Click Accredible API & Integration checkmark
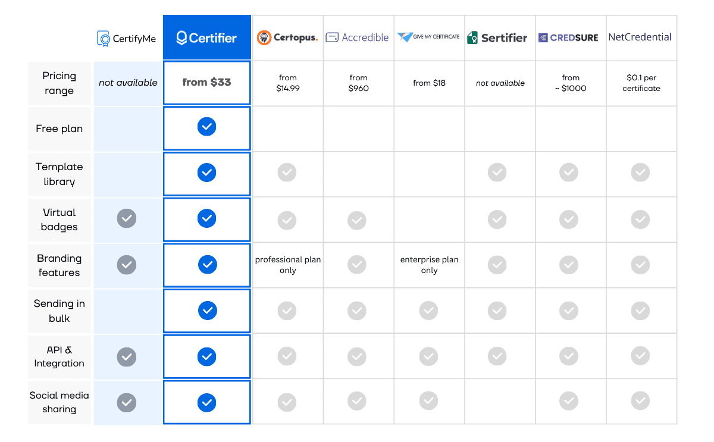The image size is (714, 442). (x=357, y=356)
